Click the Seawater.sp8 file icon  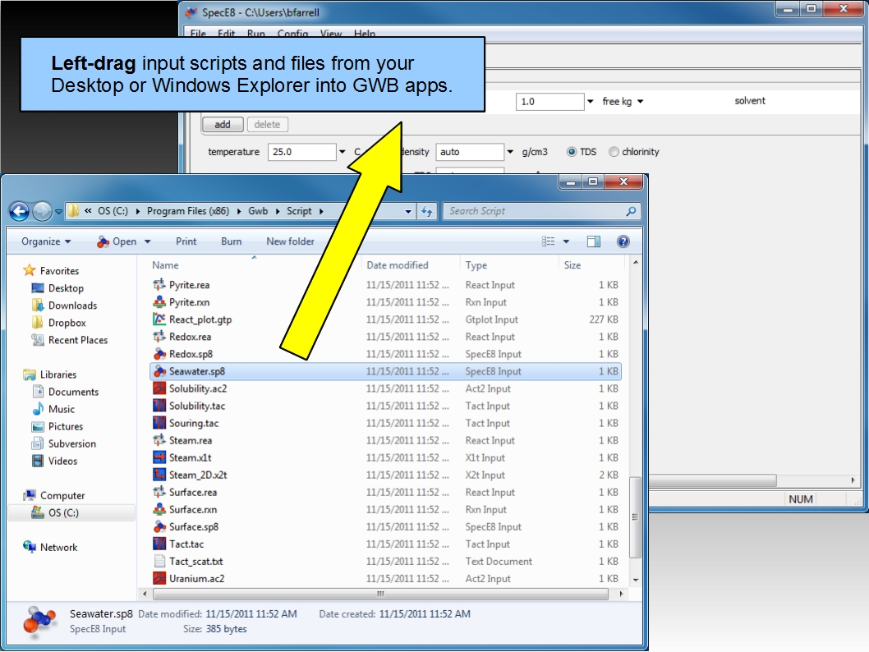pos(159,371)
